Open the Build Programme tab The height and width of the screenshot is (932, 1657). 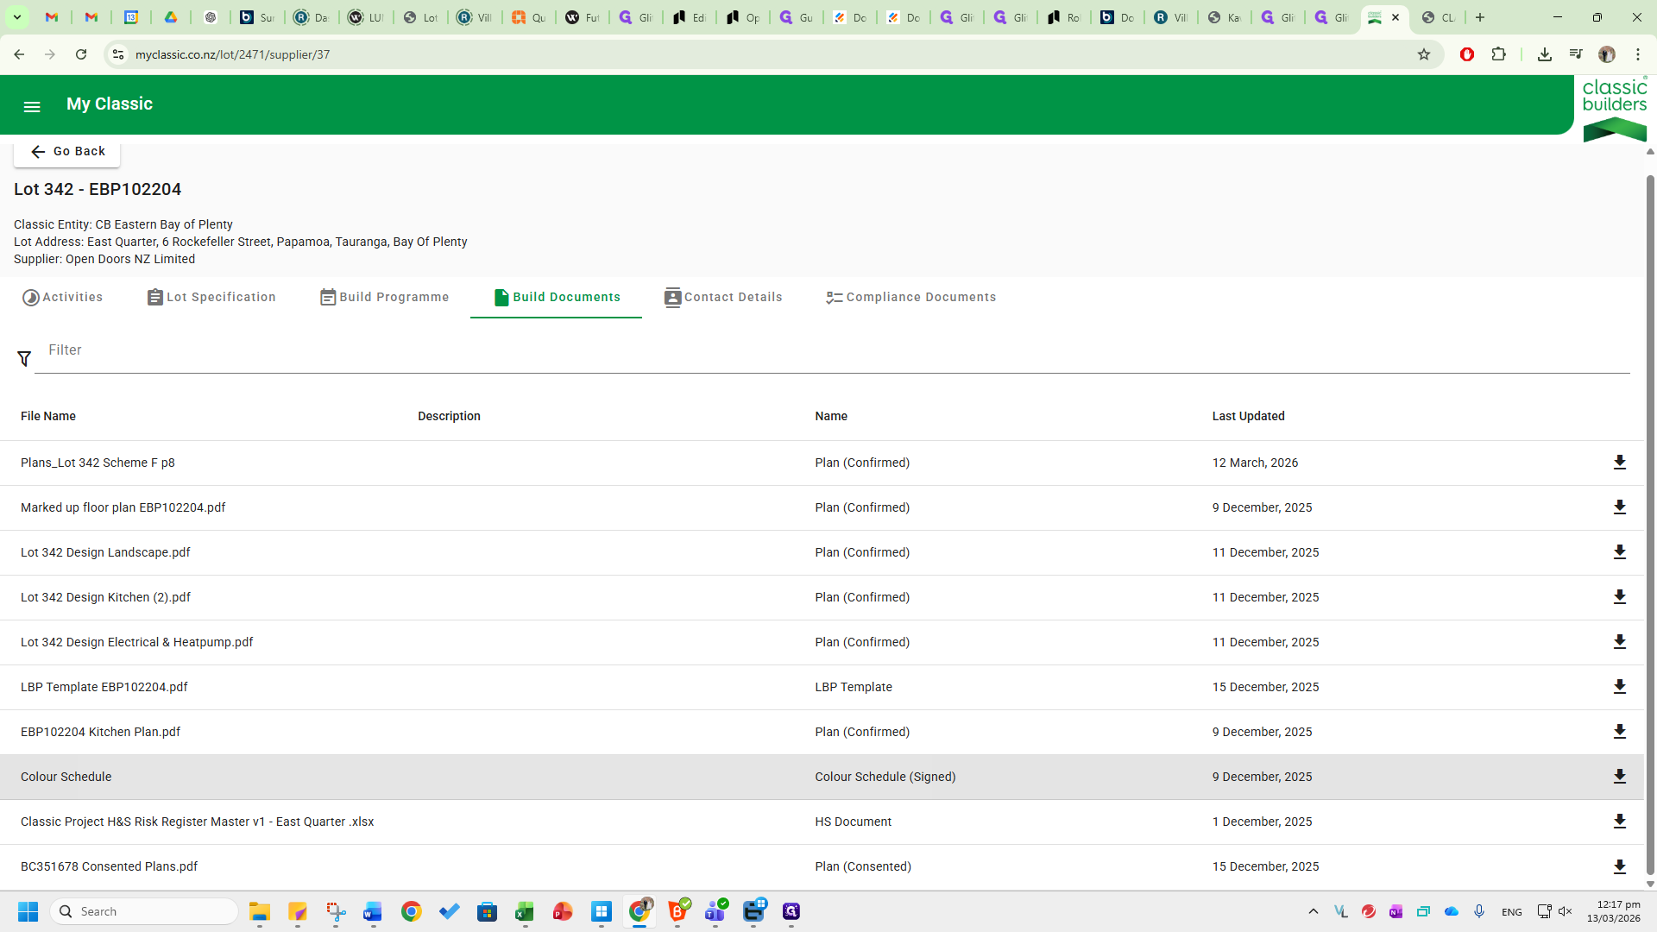384,297
